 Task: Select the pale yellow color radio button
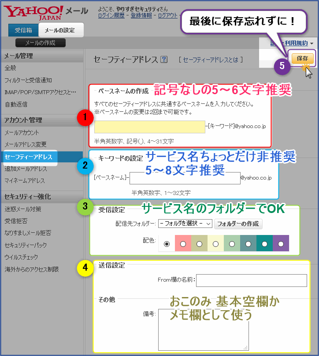tap(216, 244)
